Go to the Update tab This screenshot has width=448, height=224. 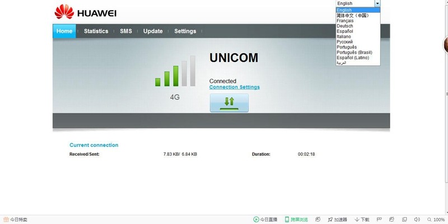click(153, 31)
